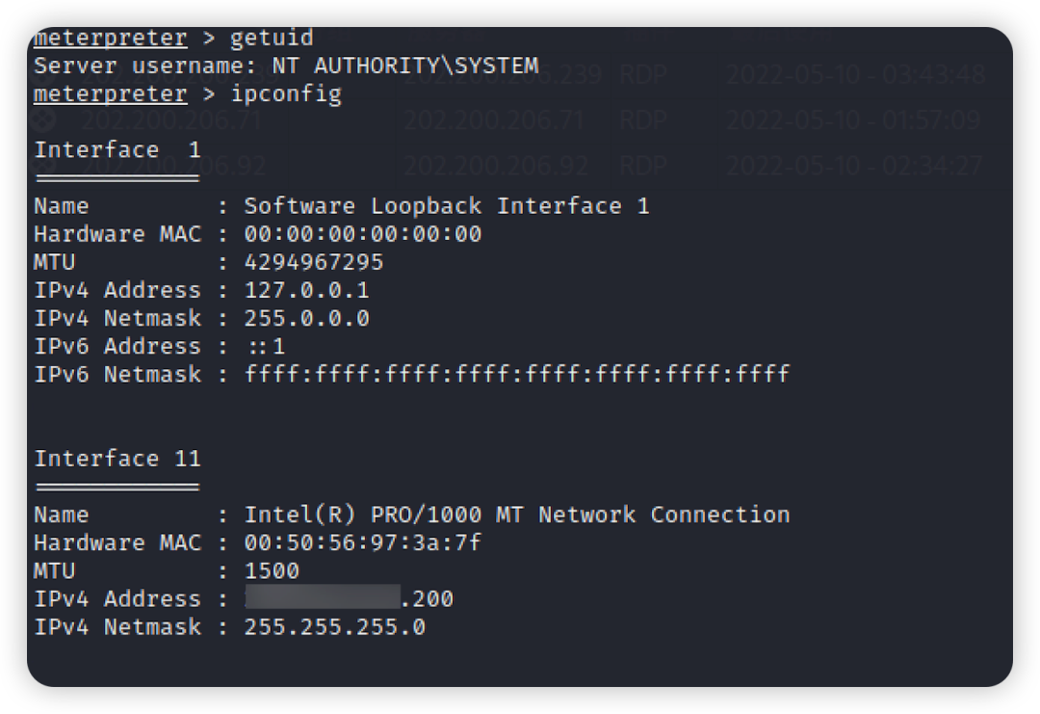Click the redacted IPv4 address ending .200

click(349, 598)
